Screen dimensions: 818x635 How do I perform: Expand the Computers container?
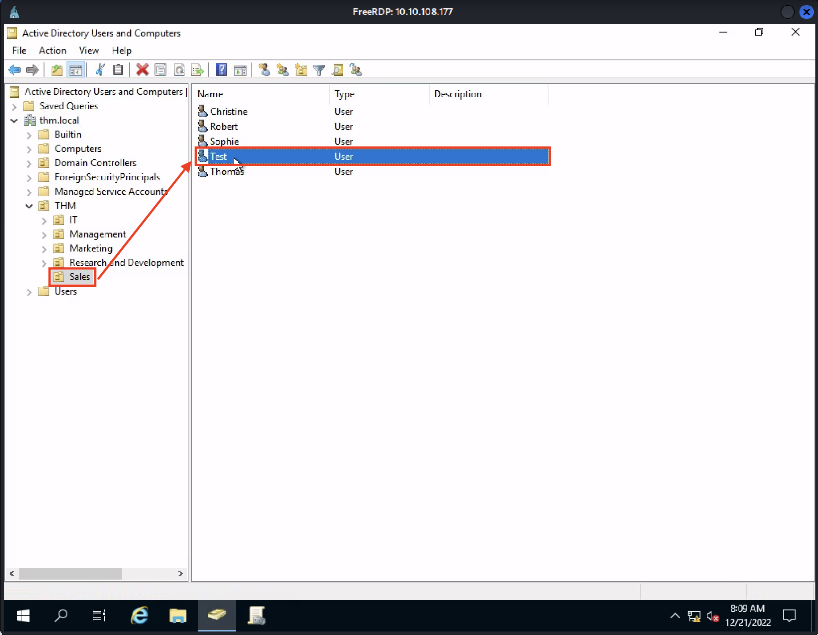[x=29, y=150]
